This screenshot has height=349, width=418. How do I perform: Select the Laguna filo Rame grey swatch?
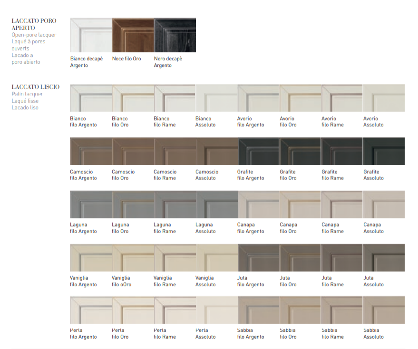(x=175, y=205)
